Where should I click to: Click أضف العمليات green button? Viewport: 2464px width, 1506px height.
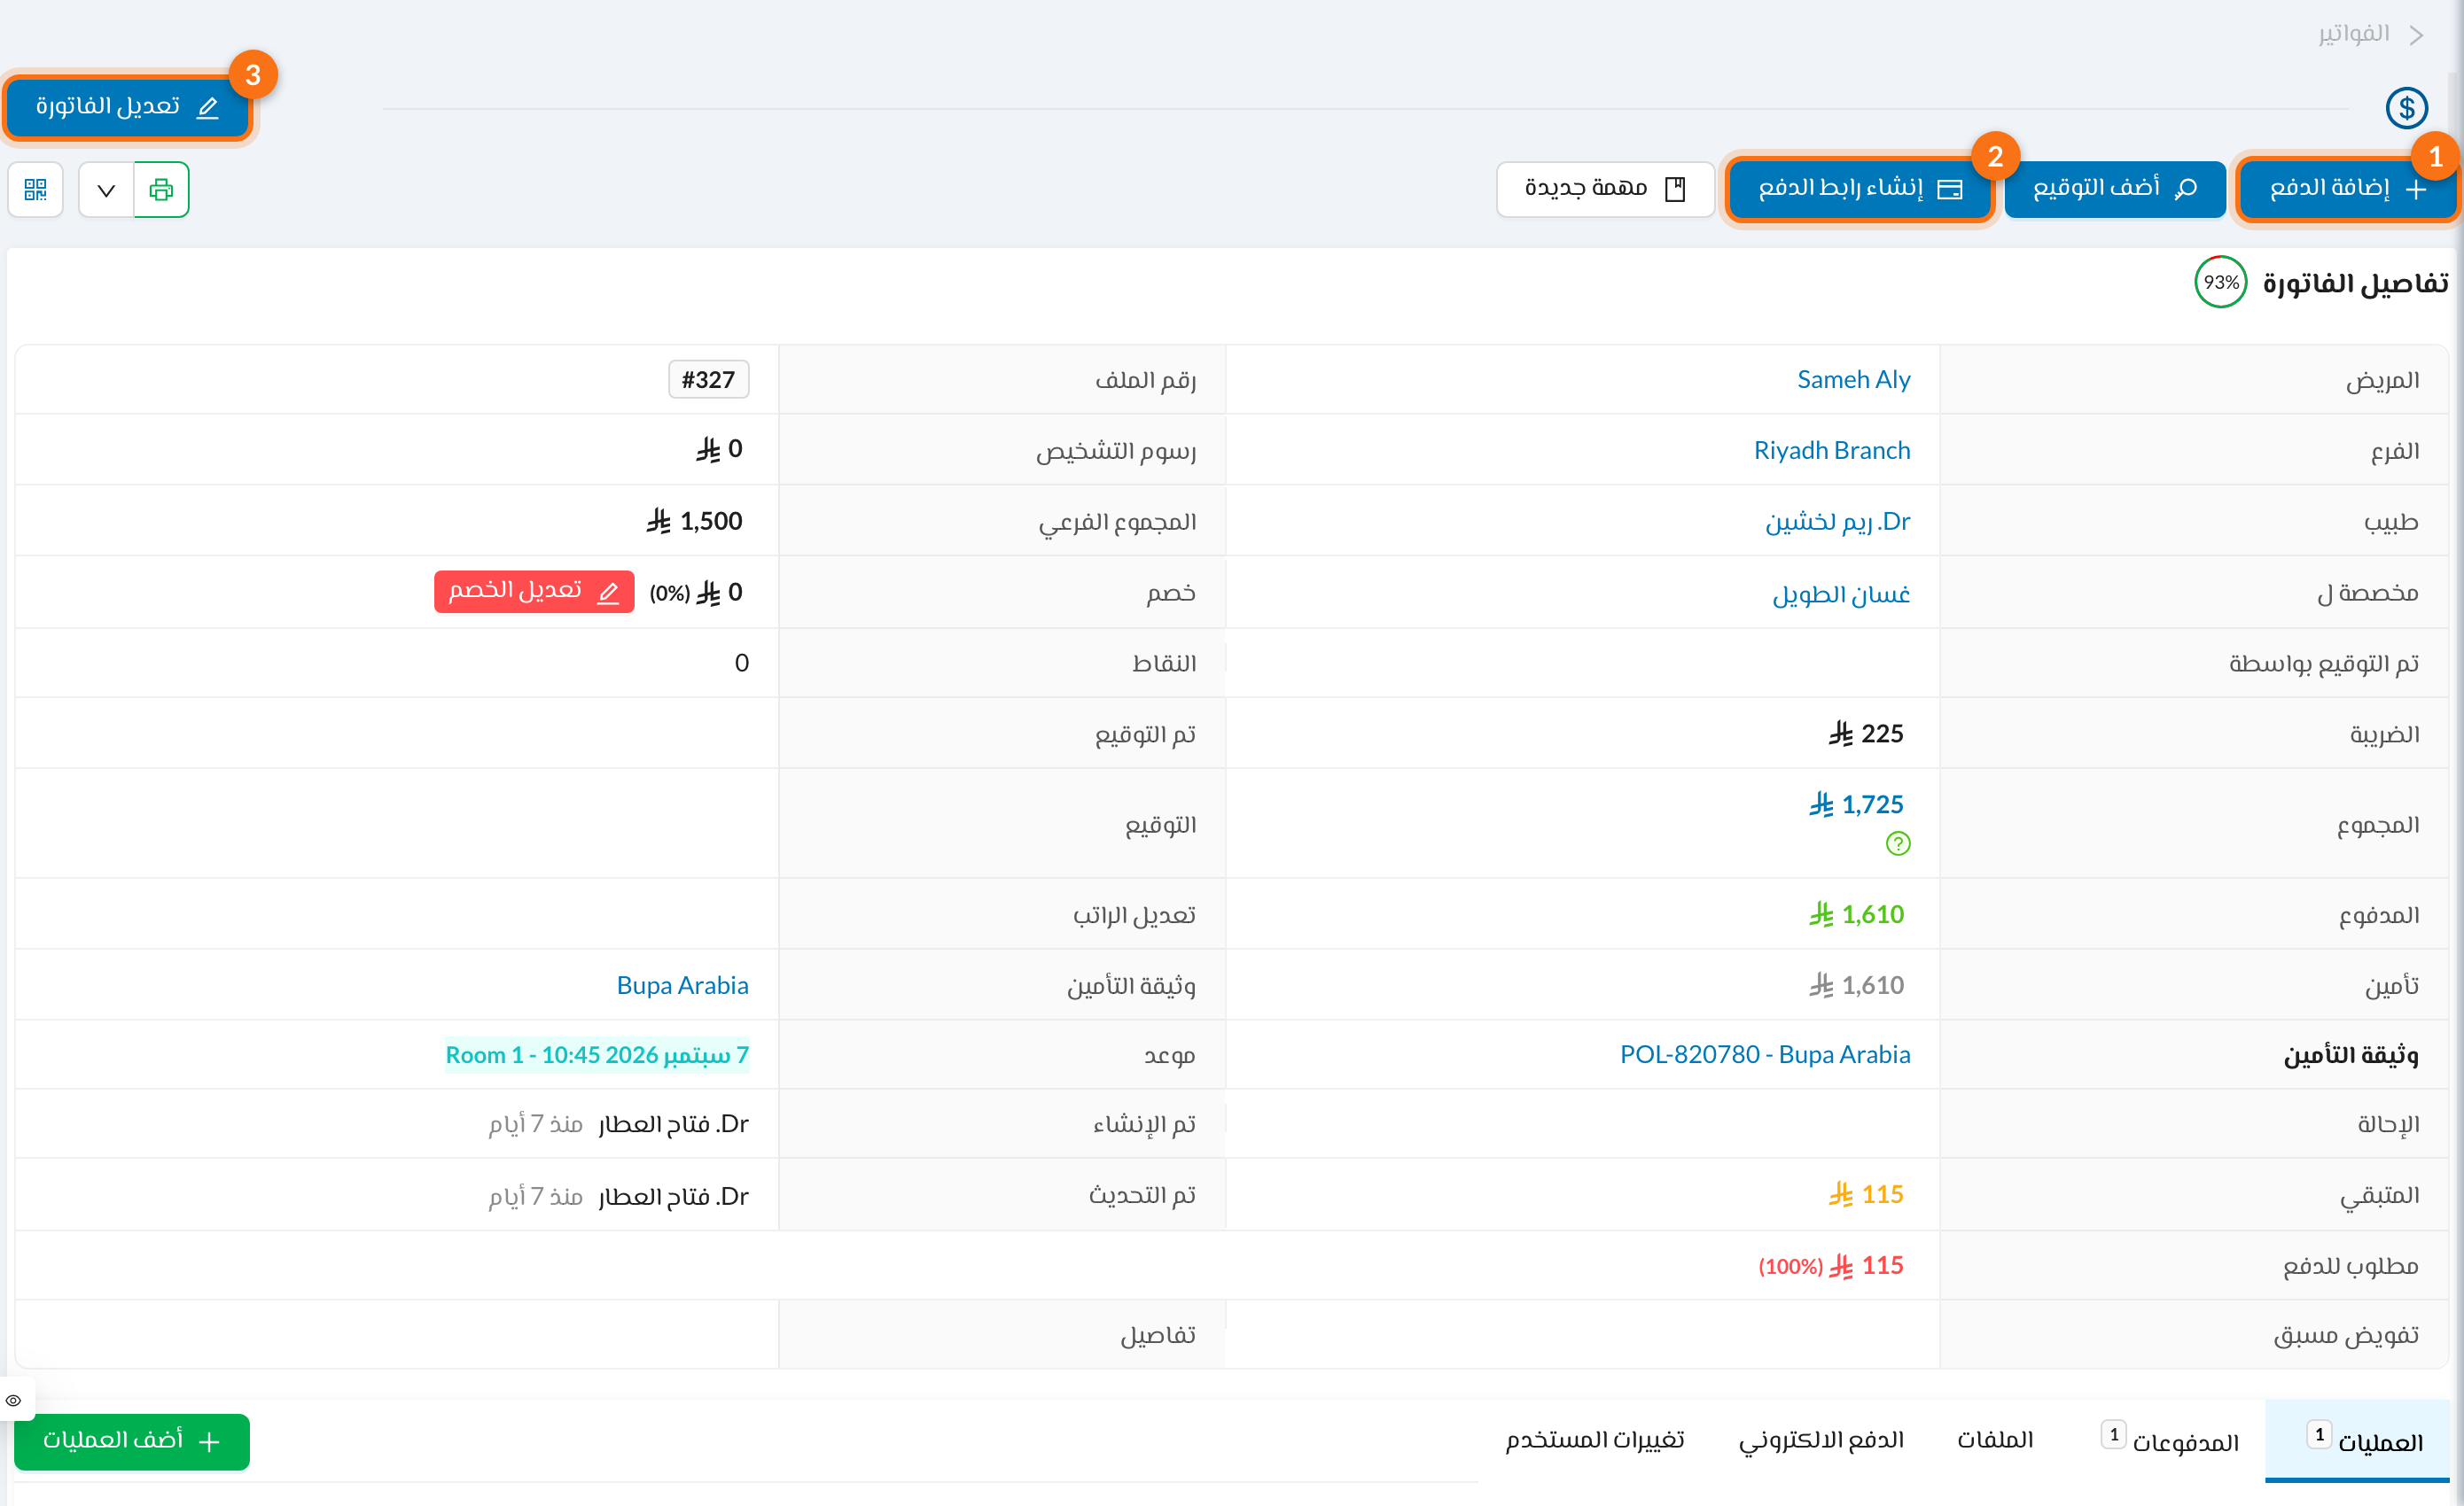[x=131, y=1441]
